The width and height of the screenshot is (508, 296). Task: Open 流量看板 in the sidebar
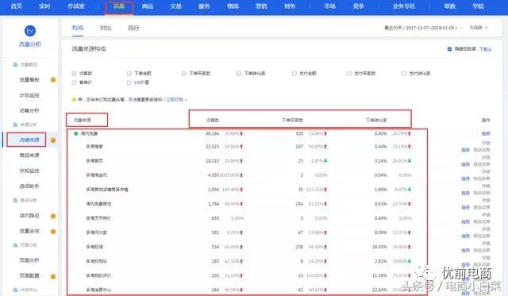(x=29, y=79)
